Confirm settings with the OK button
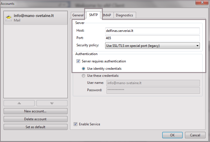The width and height of the screenshot is (210, 142). pyautogui.click(x=172, y=135)
